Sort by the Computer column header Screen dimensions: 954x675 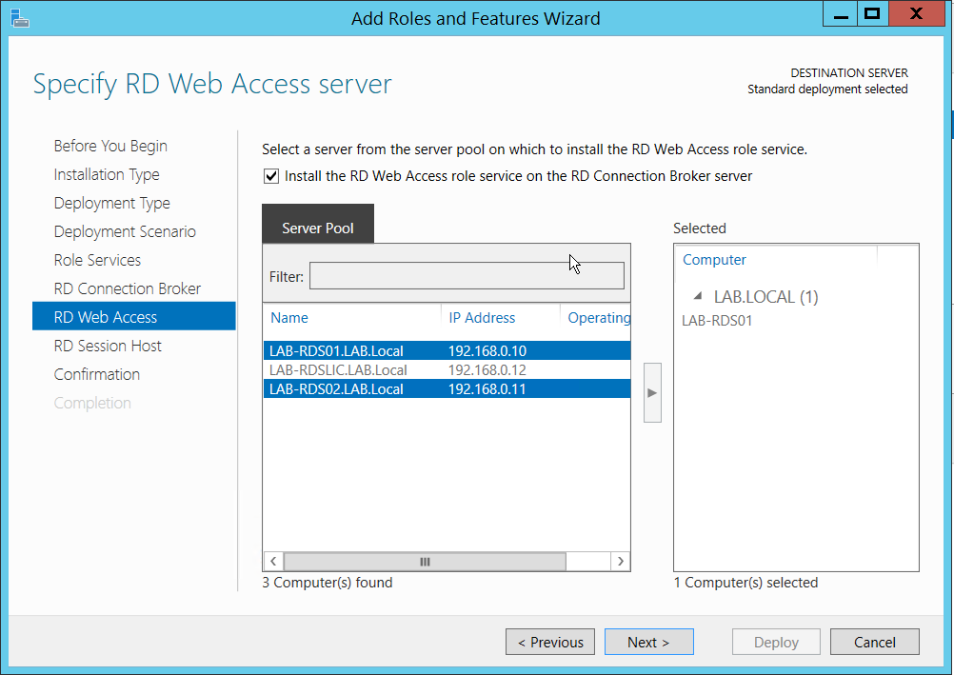[x=714, y=260]
